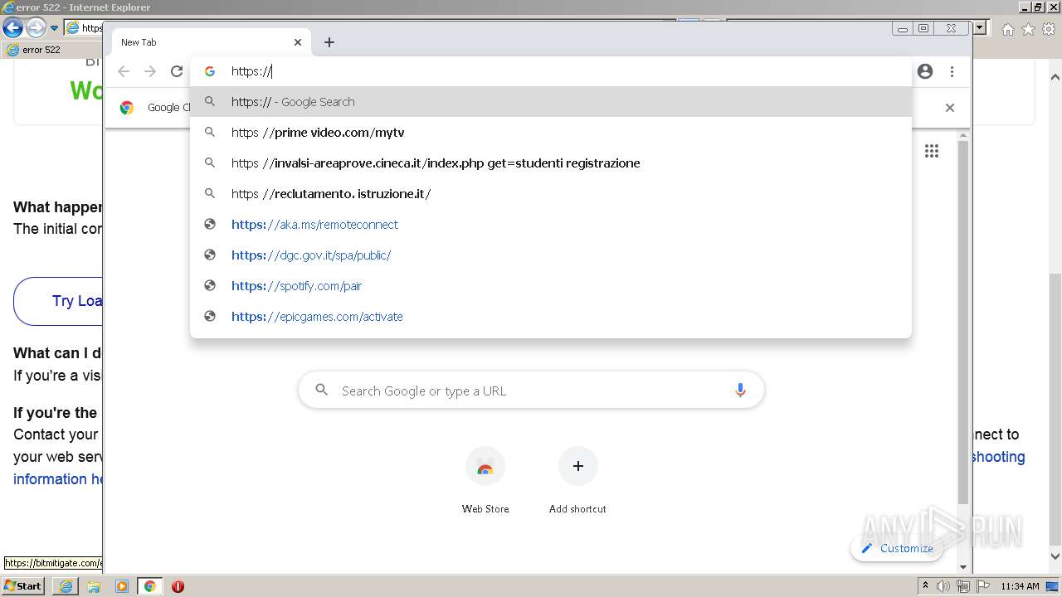The width and height of the screenshot is (1062, 597).
Task: Click the IE scroll-up arrow
Action: tap(1055, 77)
